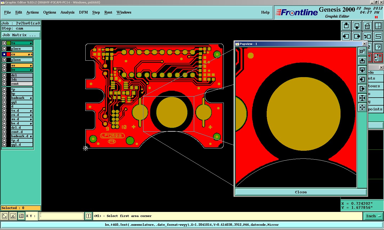Screen dimensions: 384x230
Task: Open the DFM menu
Action: [83, 12]
